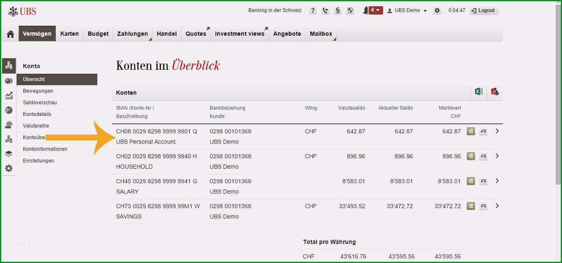The width and height of the screenshot is (562, 263).
Task: Click payment icon for UBS Personal Account
Action: pyautogui.click(x=471, y=131)
